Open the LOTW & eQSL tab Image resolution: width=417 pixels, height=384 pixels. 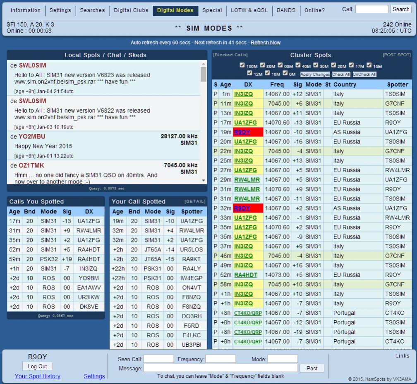(249, 10)
